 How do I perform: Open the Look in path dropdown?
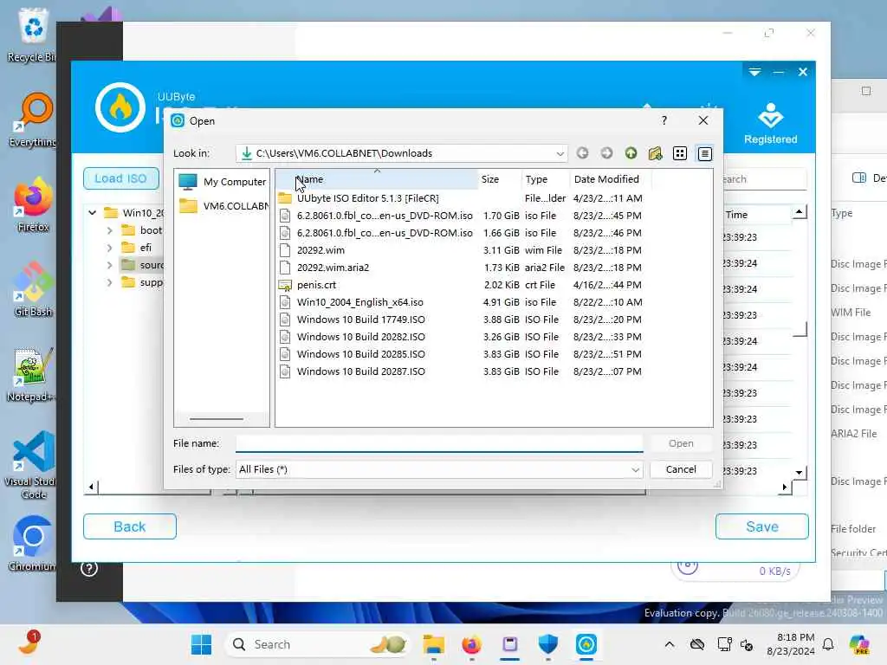point(560,153)
